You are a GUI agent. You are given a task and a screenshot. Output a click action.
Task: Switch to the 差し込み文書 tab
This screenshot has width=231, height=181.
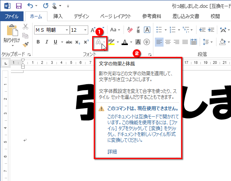[x=186, y=16]
